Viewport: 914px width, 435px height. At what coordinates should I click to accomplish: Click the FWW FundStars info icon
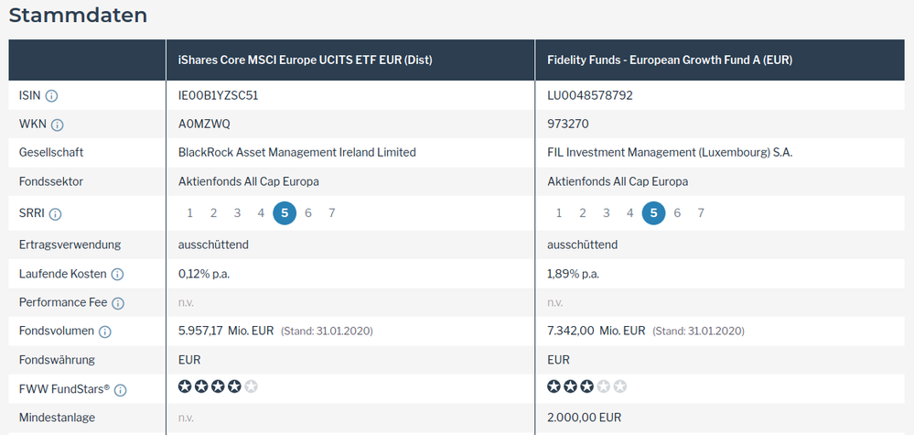tap(121, 390)
